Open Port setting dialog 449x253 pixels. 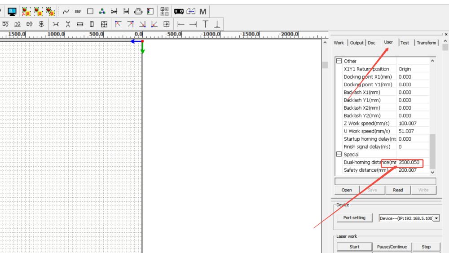point(354,218)
